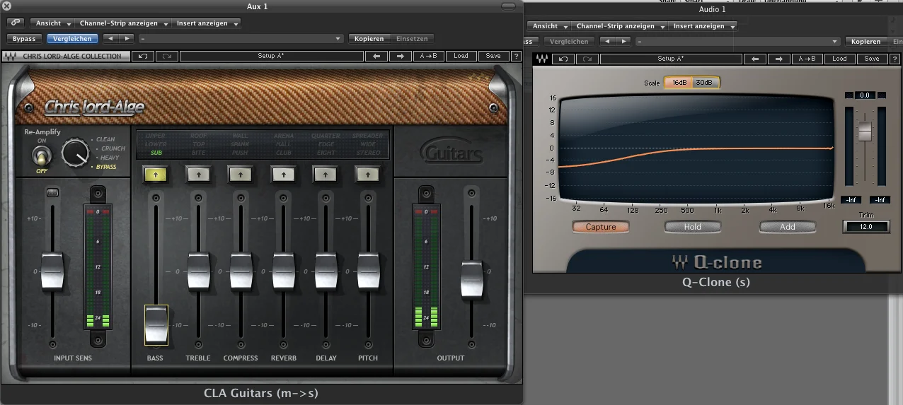Select 30dB scale in Q-Clone

[x=704, y=83]
